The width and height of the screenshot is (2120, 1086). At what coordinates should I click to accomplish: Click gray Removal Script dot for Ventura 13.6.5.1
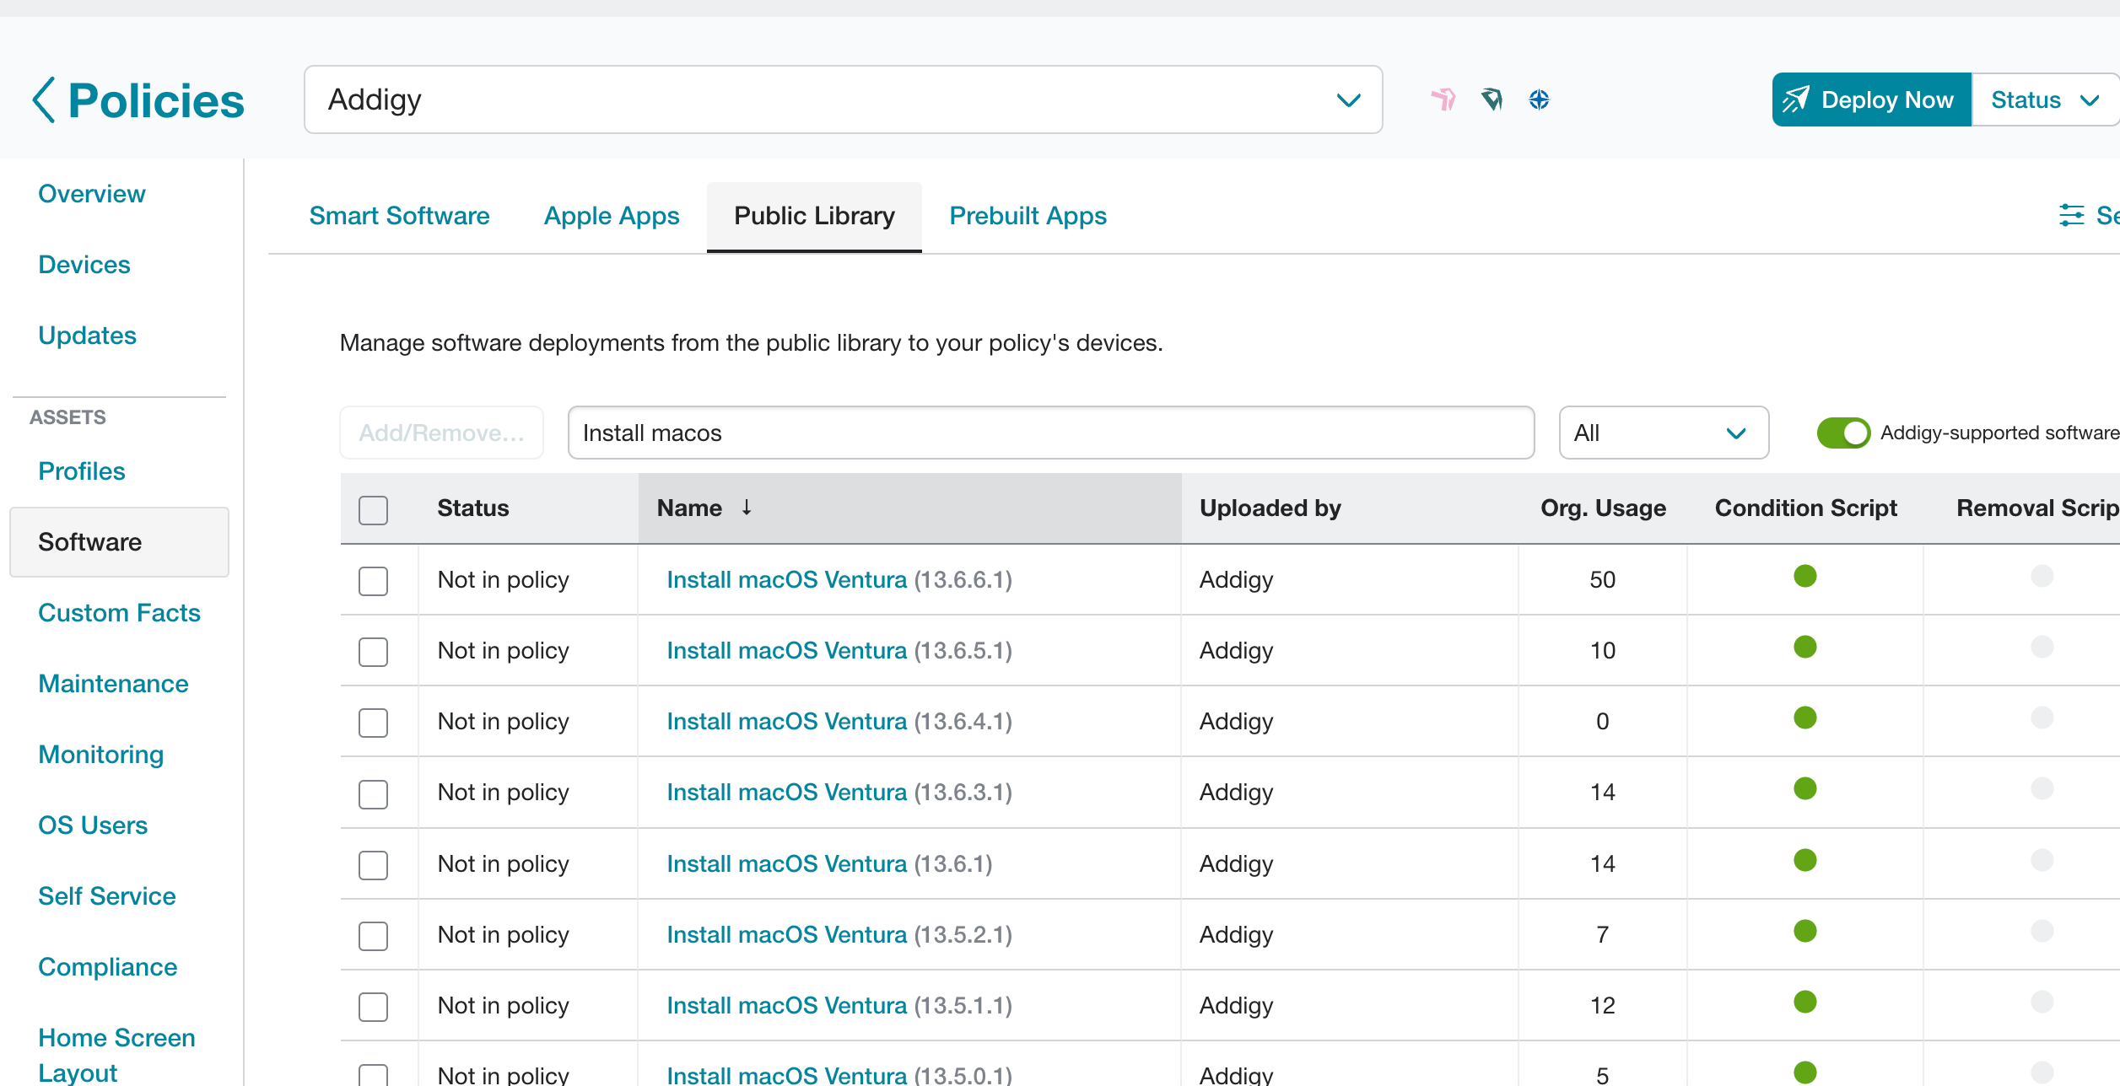[x=2042, y=647]
